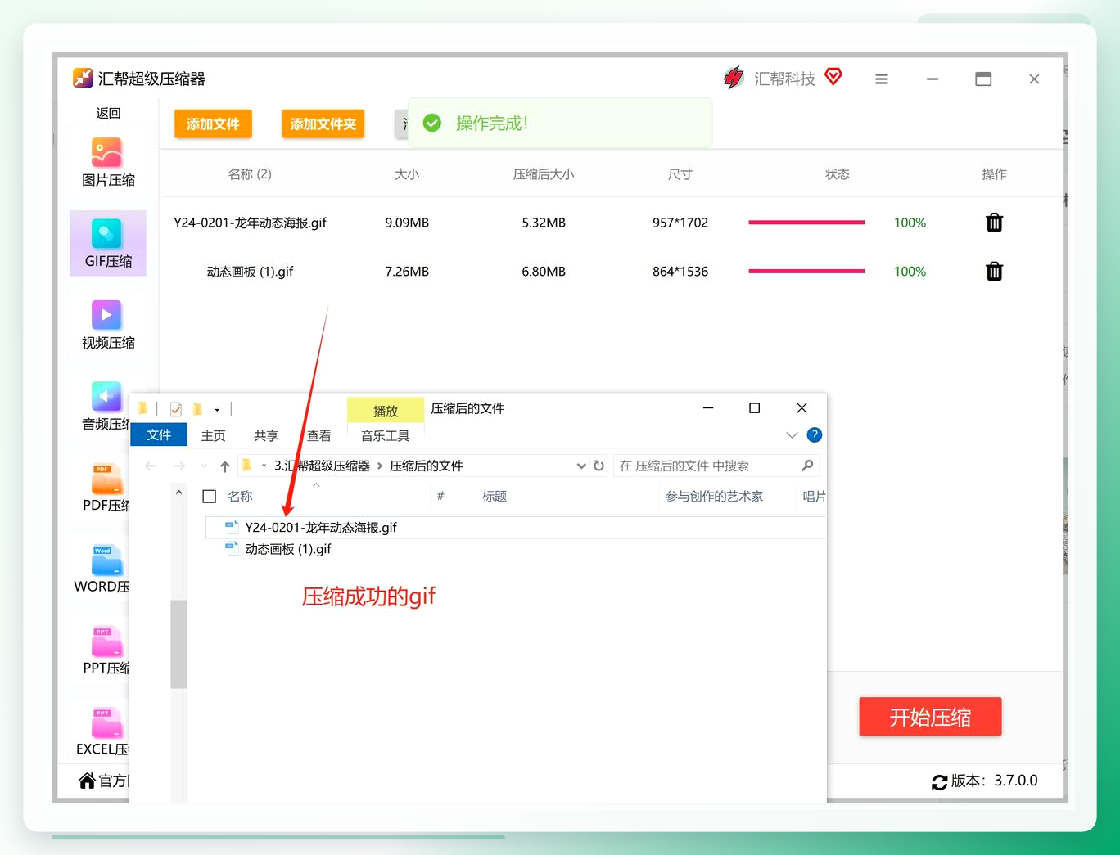Click the 官方 home icon at the bottom
Viewport: 1120px width, 855px height.
pyautogui.click(x=87, y=781)
